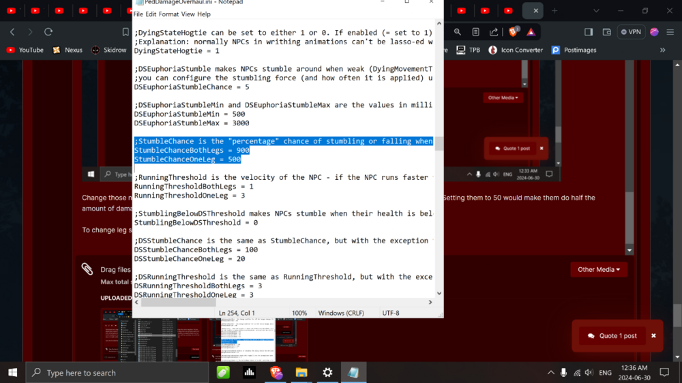Click the bookmark this page icon
This screenshot has width=682, height=383.
tap(125, 32)
